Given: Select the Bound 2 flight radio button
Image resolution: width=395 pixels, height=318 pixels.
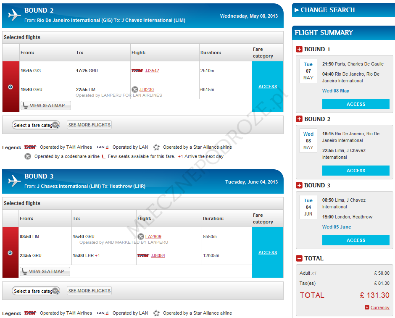Looking at the screenshot, I should [x=11, y=87].
